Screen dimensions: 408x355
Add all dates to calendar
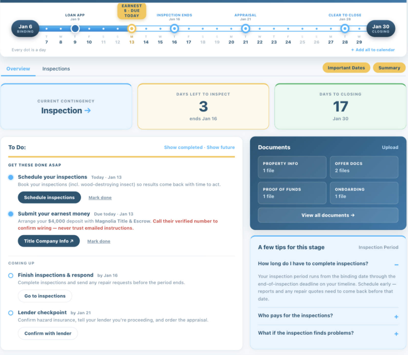click(373, 50)
